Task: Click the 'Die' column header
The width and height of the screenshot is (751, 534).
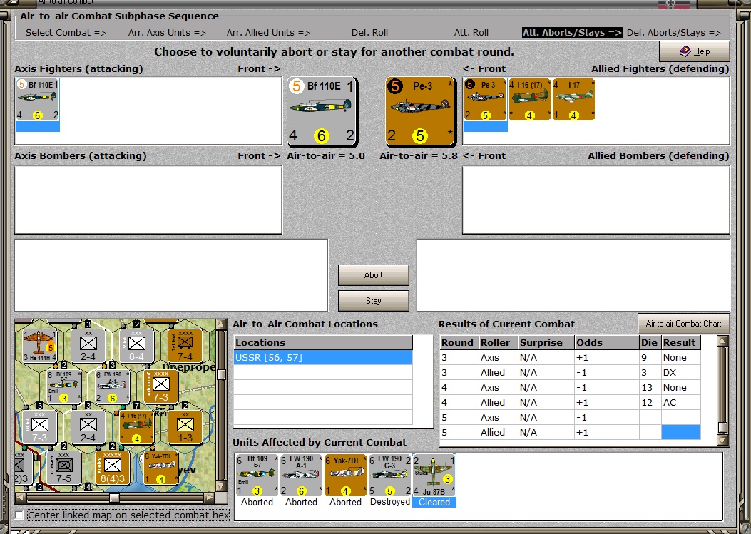Action: pyautogui.click(x=650, y=342)
